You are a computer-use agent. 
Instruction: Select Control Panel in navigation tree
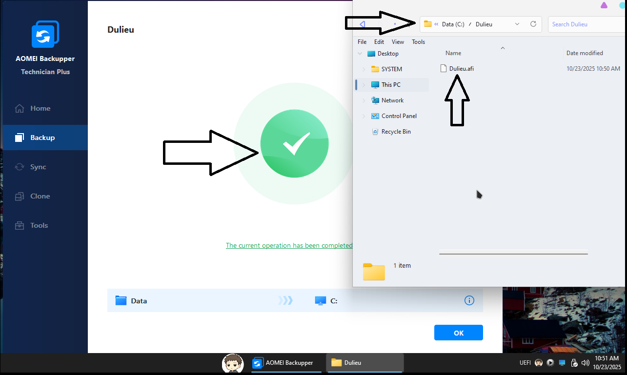[399, 116]
